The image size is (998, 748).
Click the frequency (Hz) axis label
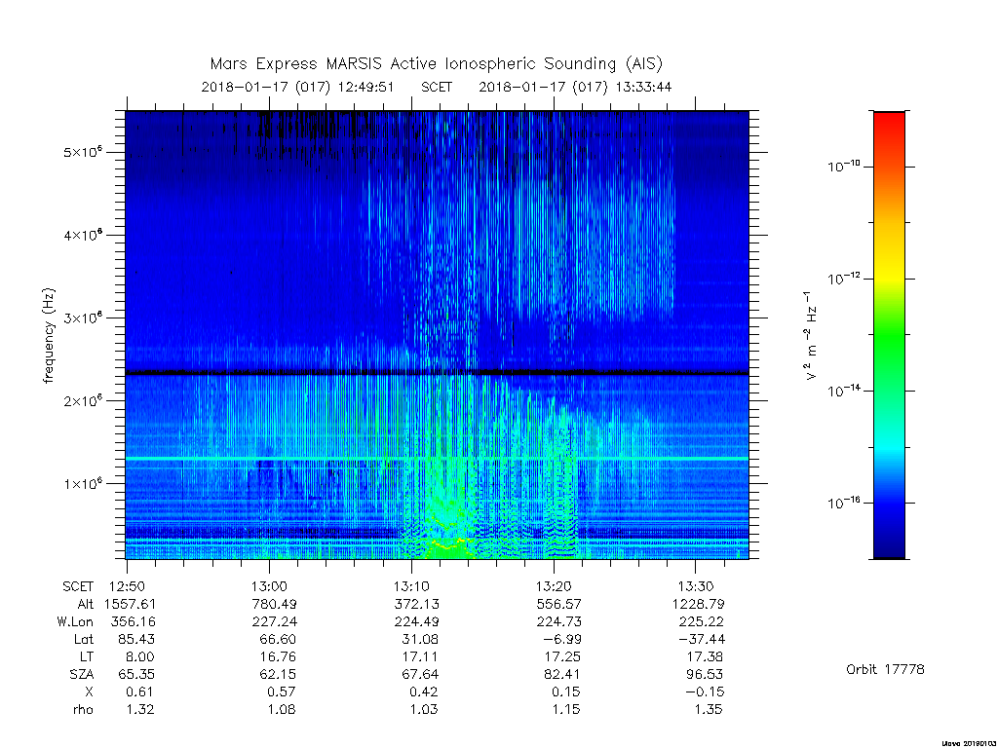(x=49, y=335)
